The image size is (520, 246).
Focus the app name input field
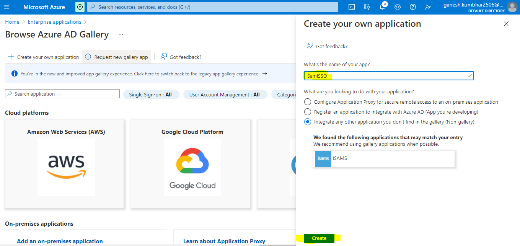point(389,76)
